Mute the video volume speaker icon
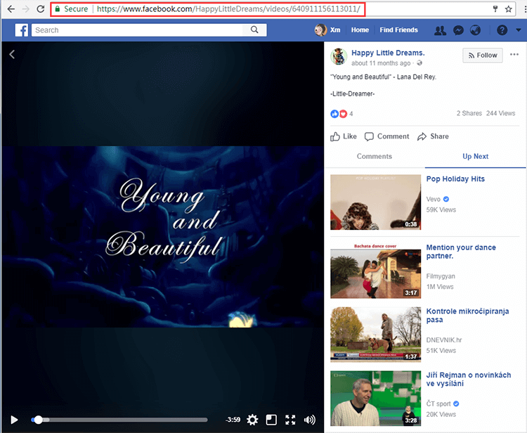Image resolution: width=527 pixels, height=433 pixels. point(310,420)
